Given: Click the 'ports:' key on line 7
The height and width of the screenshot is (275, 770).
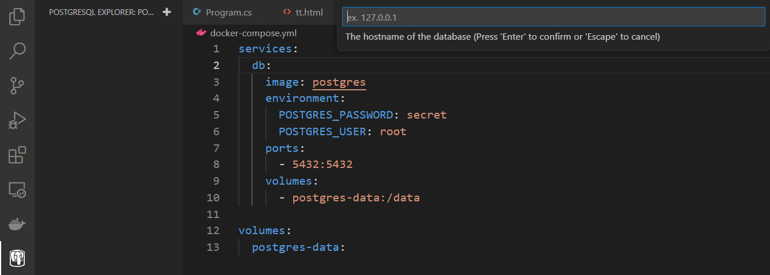Looking at the screenshot, I should pyautogui.click(x=285, y=148).
